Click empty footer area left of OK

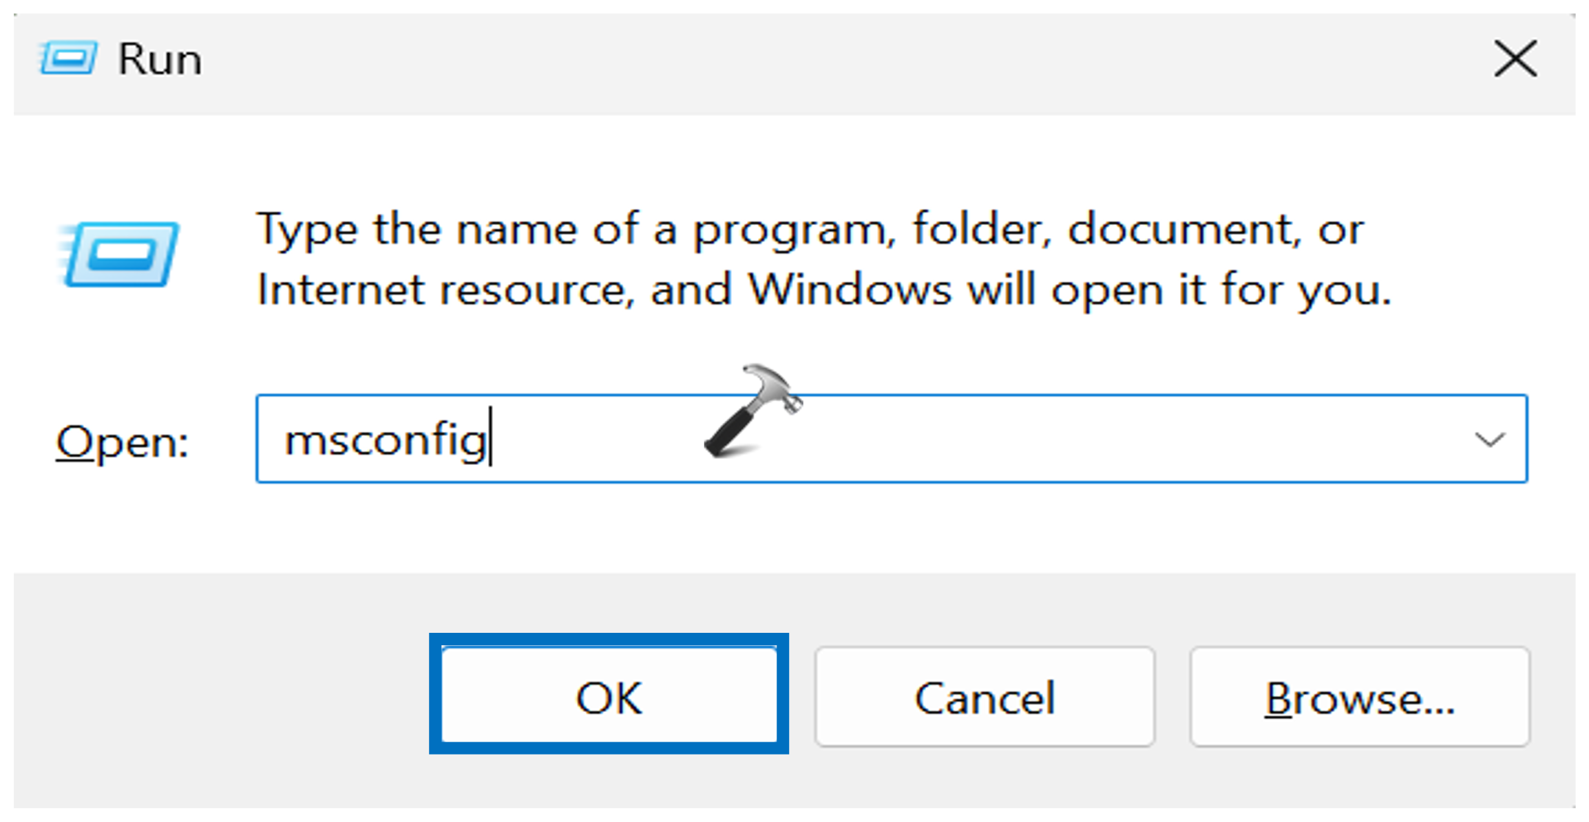220,695
